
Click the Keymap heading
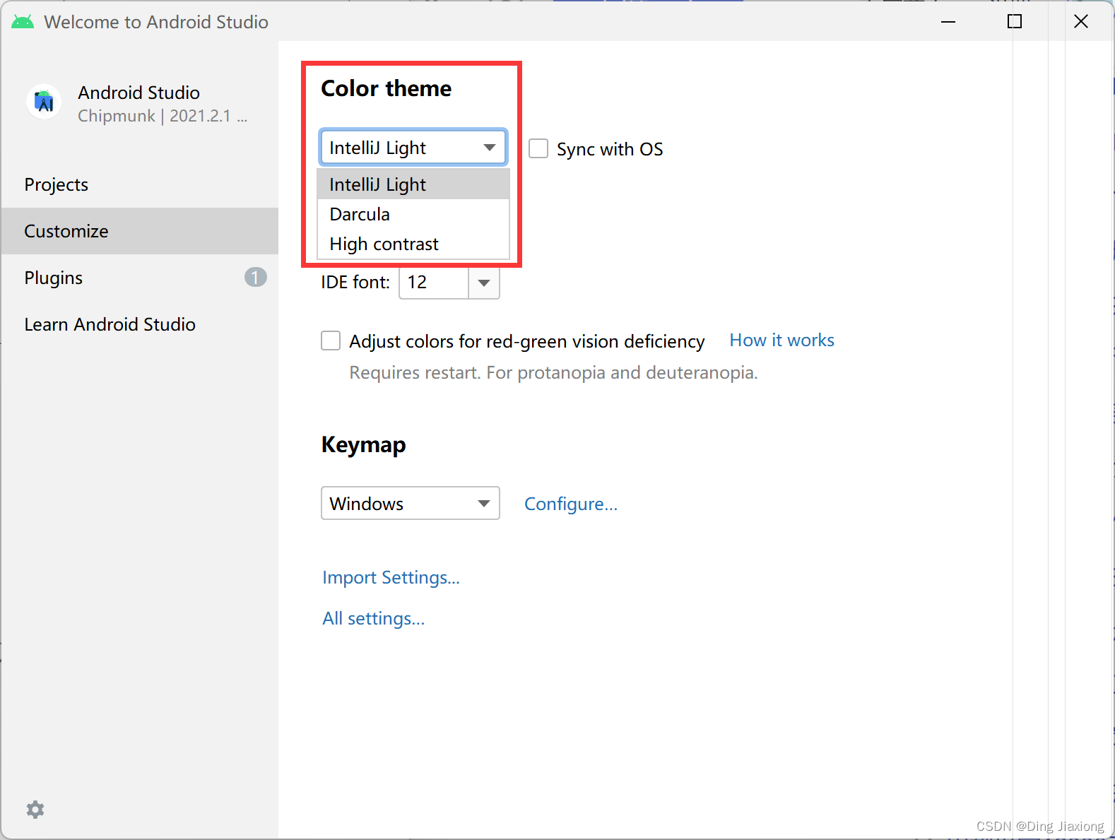(363, 445)
